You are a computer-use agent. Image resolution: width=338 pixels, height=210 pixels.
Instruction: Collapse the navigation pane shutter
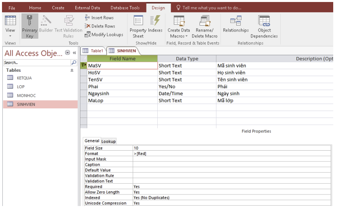pos(74,53)
